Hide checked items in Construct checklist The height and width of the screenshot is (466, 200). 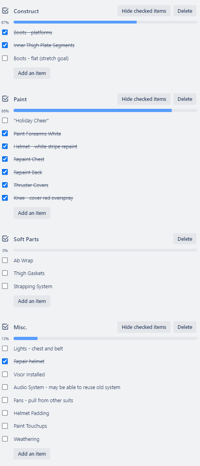click(x=144, y=11)
